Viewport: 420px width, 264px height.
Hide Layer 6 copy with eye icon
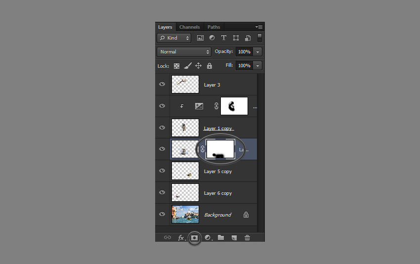click(x=162, y=192)
